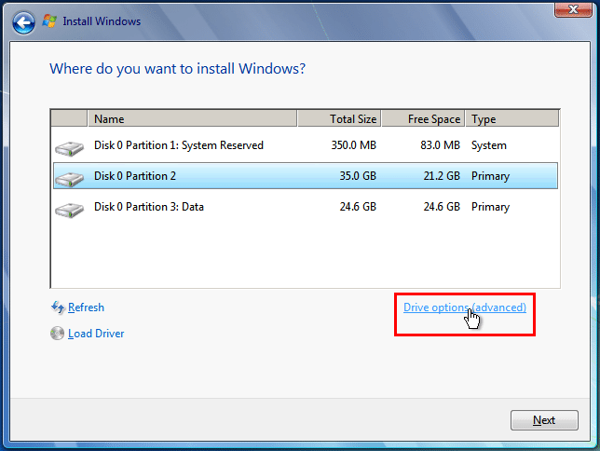Viewport: 600px width, 451px height.
Task: Open the Load Driver link
Action: coord(96,334)
